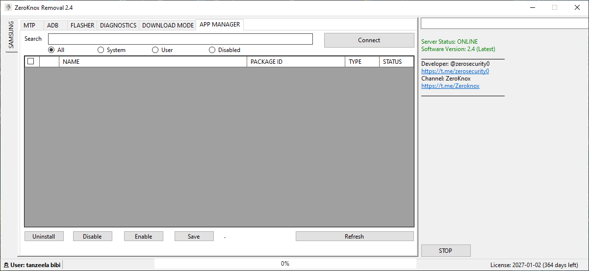This screenshot has height=271, width=589.
Task: Click the Enable button
Action: (143, 236)
